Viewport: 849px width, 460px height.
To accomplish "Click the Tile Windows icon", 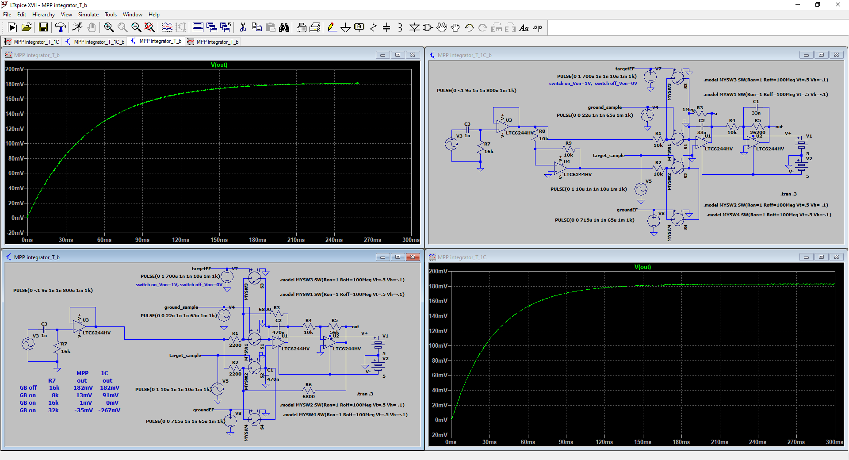I will (x=198, y=28).
